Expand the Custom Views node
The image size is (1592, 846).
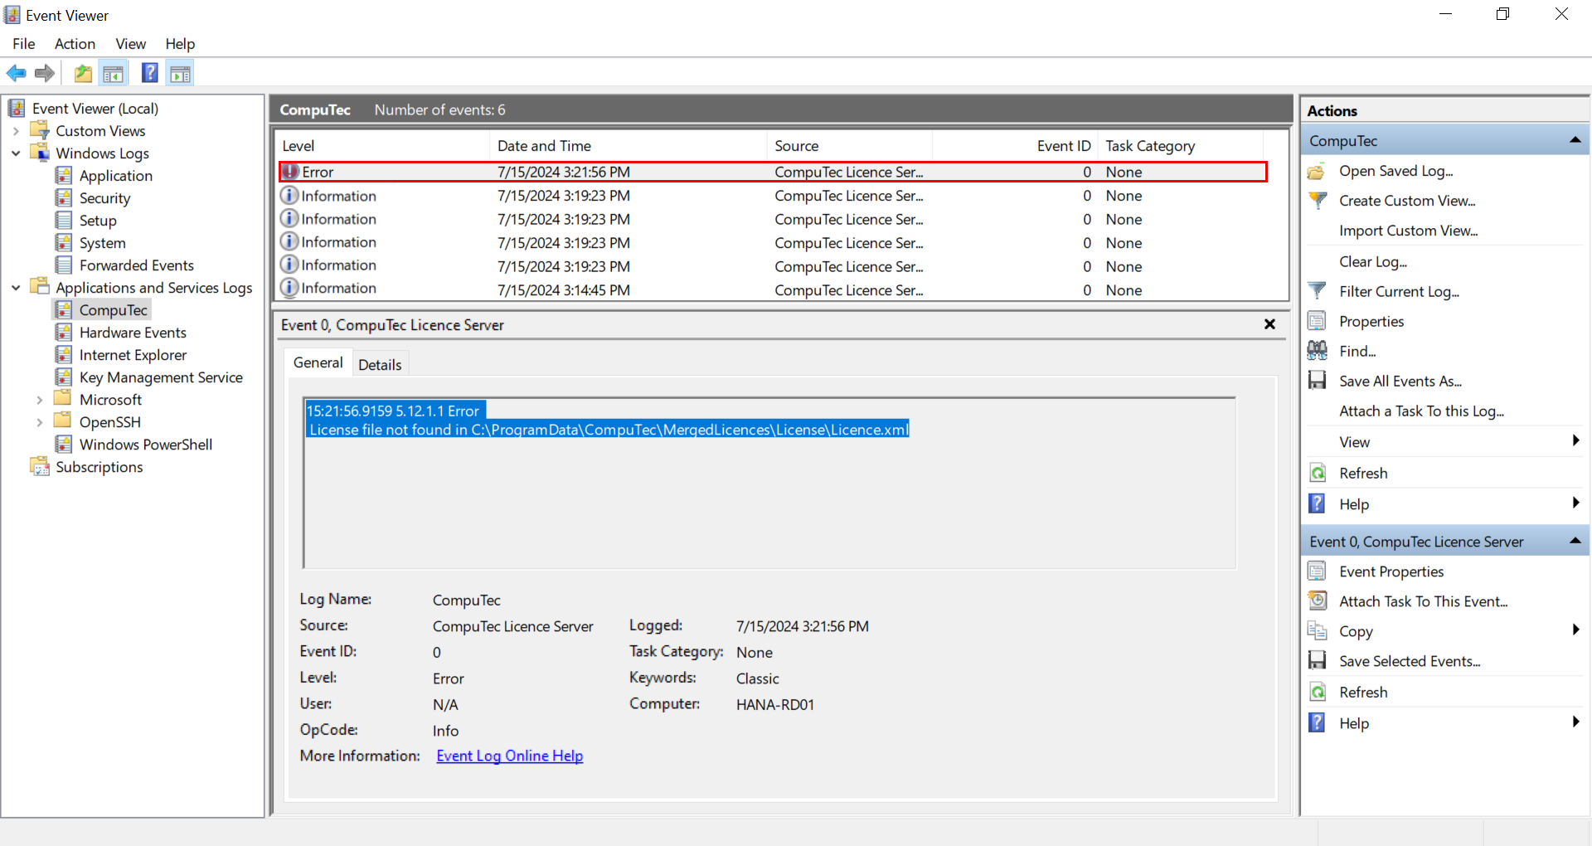click(x=15, y=130)
